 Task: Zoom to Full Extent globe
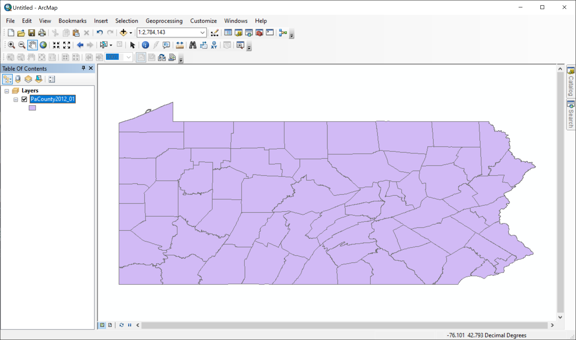(43, 45)
